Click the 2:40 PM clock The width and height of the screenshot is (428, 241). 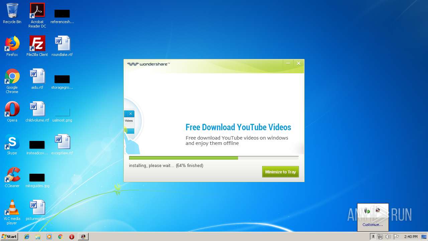click(x=411, y=237)
